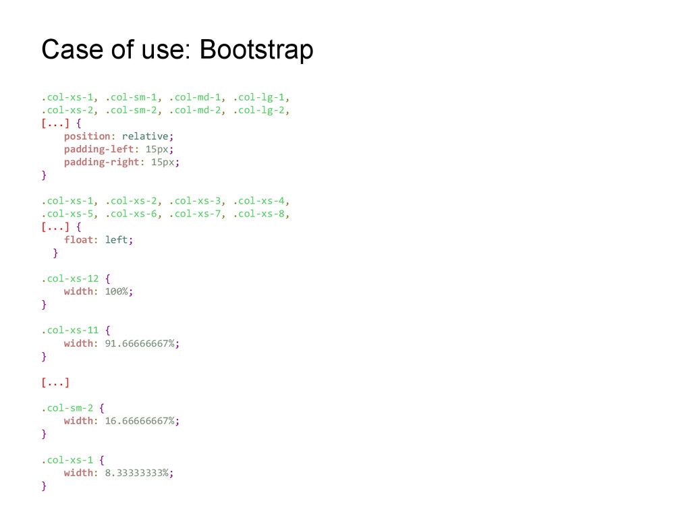Click the standalone red '[...]' ellipsis
This screenshot has height=518, width=691.
pyautogui.click(x=55, y=382)
